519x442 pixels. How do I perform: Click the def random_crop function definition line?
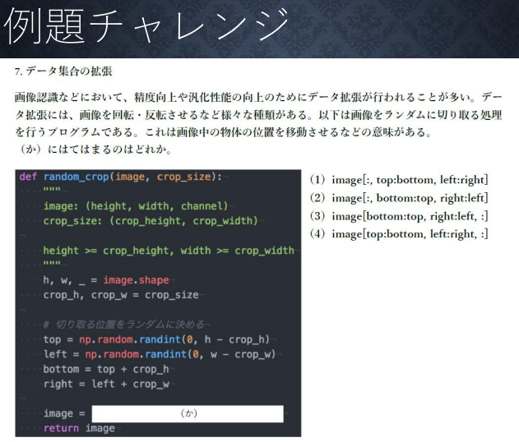pyautogui.click(x=120, y=177)
